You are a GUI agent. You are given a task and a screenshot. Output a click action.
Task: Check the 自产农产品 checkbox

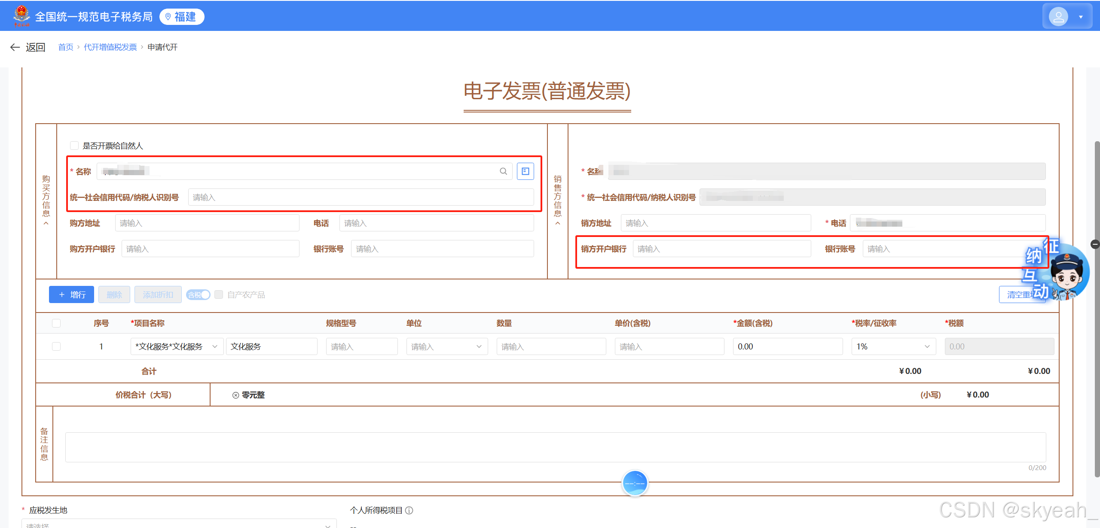pos(219,294)
